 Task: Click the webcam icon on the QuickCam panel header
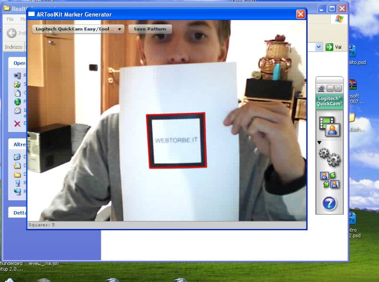coord(321,89)
